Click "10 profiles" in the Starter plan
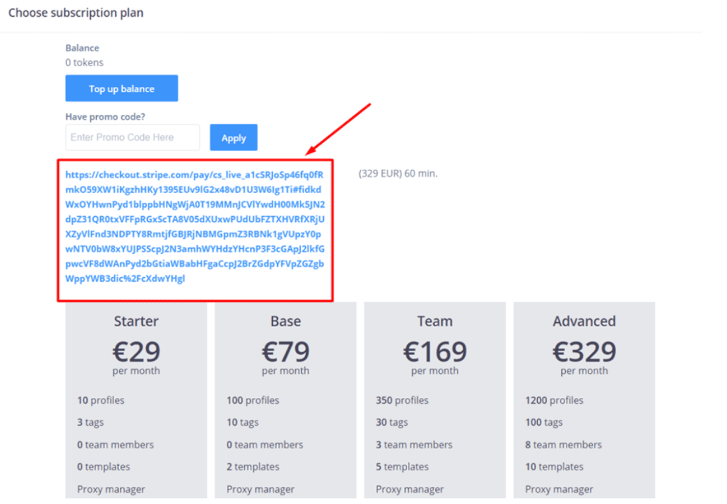The height and width of the screenshot is (504, 727). click(x=101, y=400)
